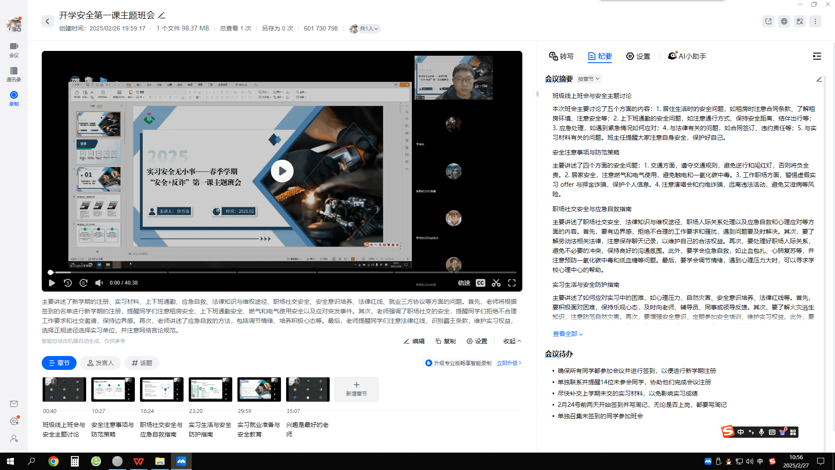Select the 发言人 tab

pyautogui.click(x=100, y=363)
